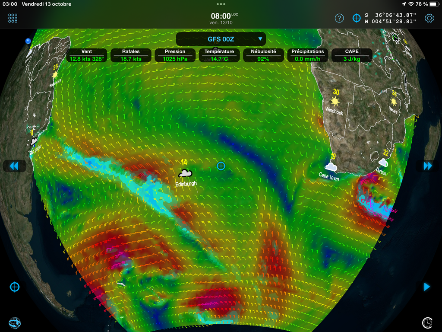Tap the Windhoek city label
Viewport: 442px width, 332px height.
334,111
